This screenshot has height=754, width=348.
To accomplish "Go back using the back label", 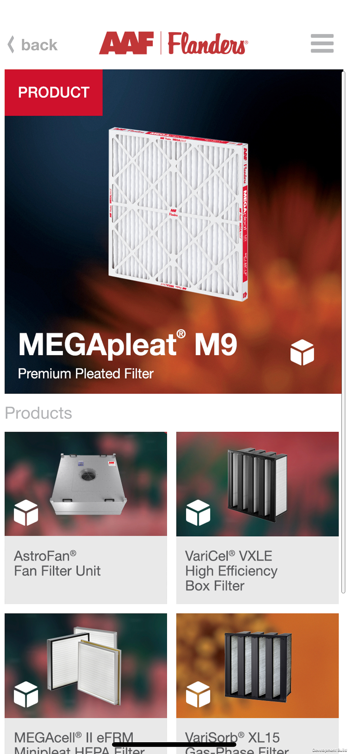I will (39, 45).
